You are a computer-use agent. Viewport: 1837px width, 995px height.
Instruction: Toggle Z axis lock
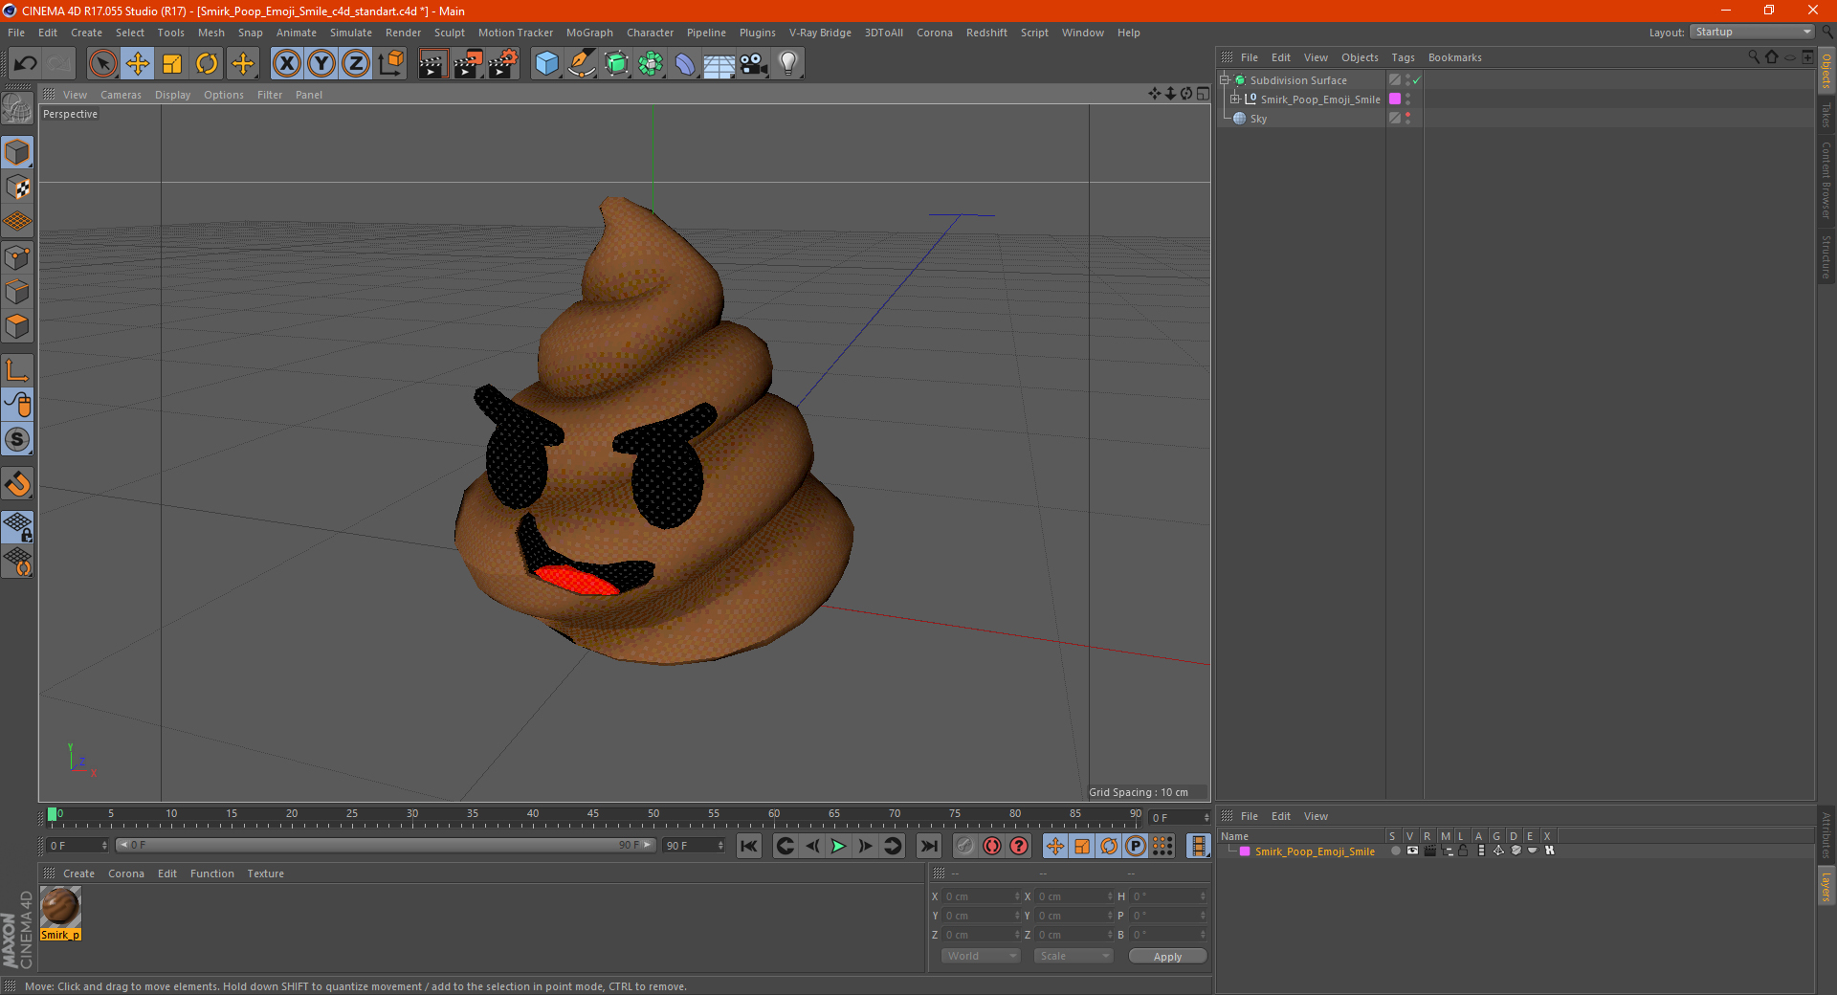pos(356,64)
